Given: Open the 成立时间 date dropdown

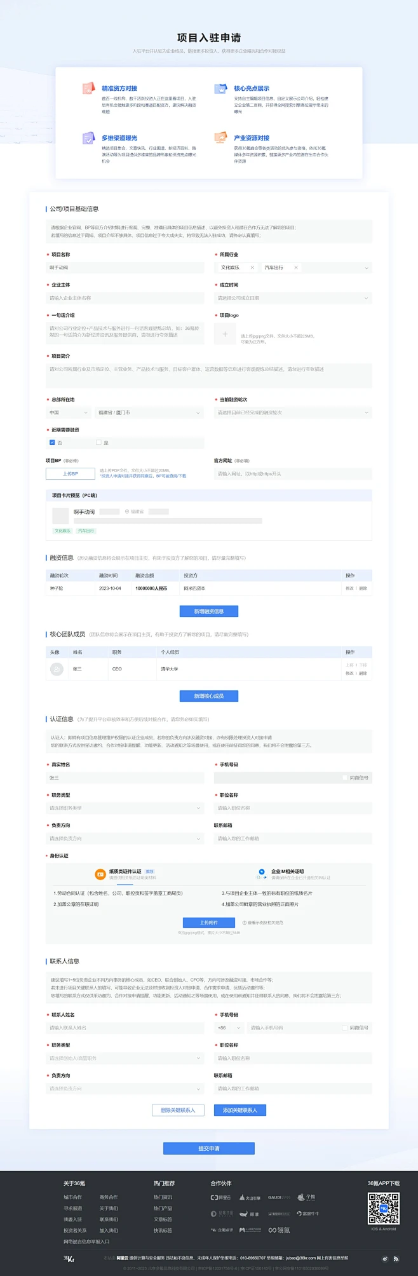Looking at the screenshot, I should [293, 298].
